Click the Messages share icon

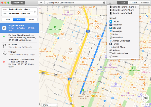111,31
